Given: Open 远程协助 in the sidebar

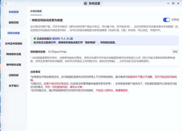Looking at the screenshot, I should [14, 75].
